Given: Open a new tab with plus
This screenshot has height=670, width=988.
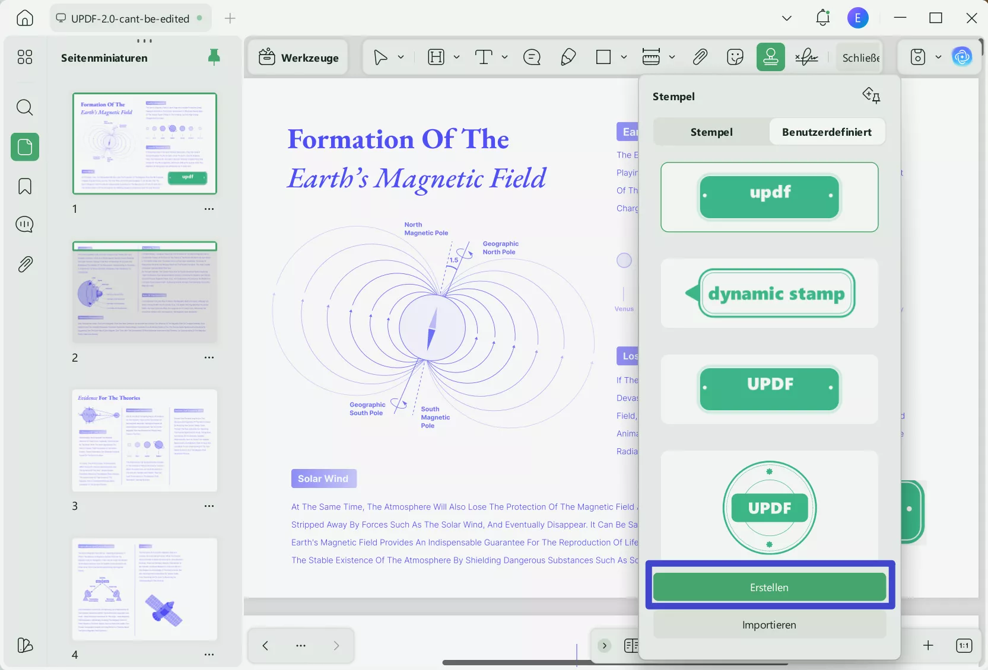Looking at the screenshot, I should (230, 18).
